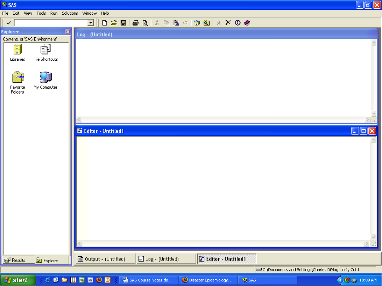Click Ln 1, Col 1 status indicator

coord(358,270)
